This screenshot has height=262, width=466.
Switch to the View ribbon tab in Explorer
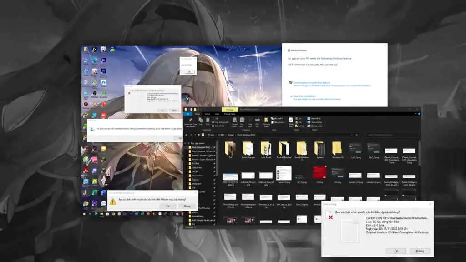pos(217,114)
